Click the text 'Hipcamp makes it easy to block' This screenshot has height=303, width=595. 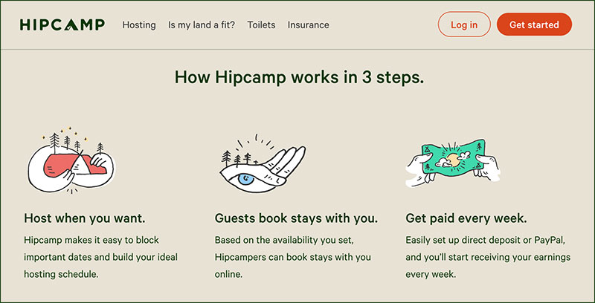[x=91, y=240]
